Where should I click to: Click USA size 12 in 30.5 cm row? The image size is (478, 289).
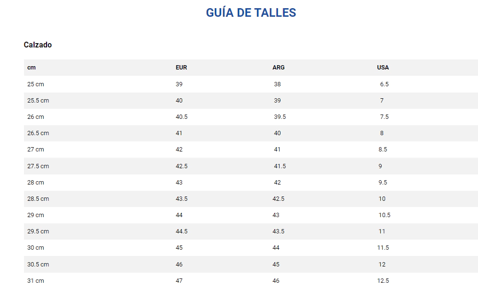(x=382, y=265)
